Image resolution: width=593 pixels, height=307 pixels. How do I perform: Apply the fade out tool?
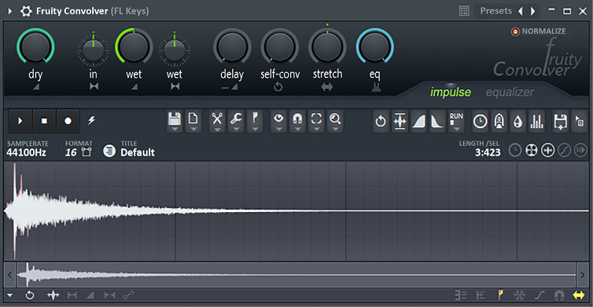[x=437, y=122]
